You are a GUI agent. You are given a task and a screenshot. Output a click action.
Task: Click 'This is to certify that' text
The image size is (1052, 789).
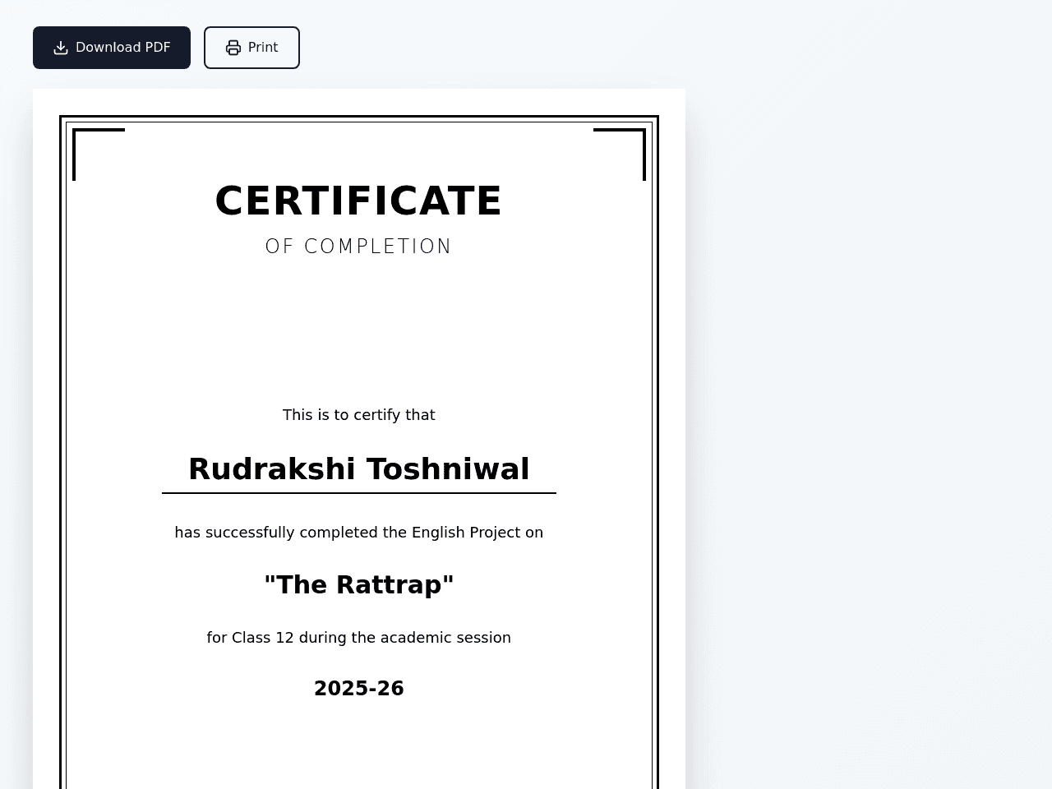(x=358, y=415)
